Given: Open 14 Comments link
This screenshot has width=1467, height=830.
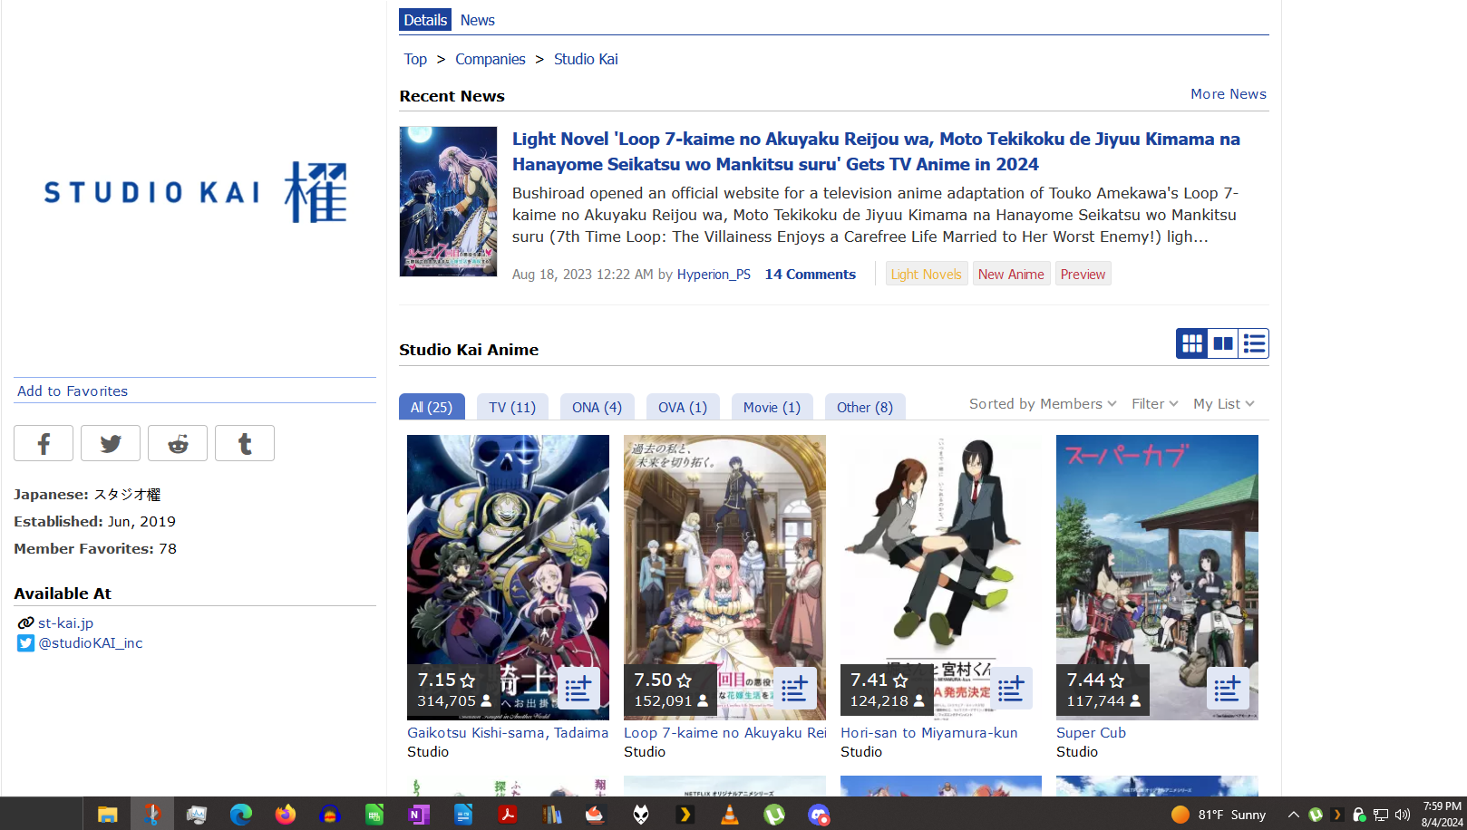Looking at the screenshot, I should 810,275.
